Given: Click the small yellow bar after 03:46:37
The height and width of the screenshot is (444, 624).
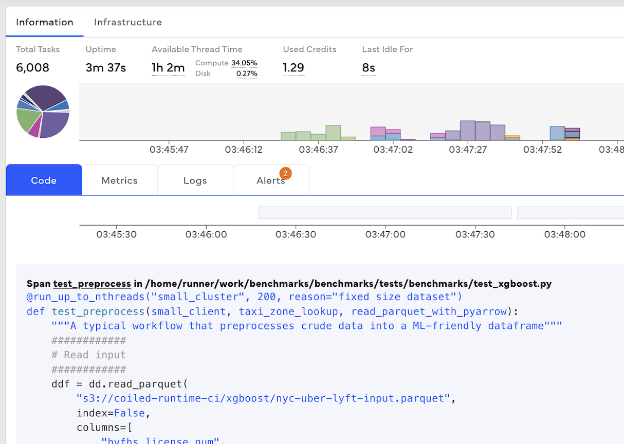Looking at the screenshot, I should click(348, 138).
